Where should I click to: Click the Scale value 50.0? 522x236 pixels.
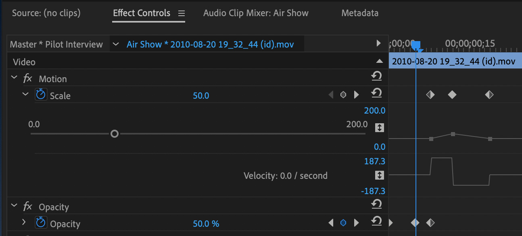click(201, 96)
